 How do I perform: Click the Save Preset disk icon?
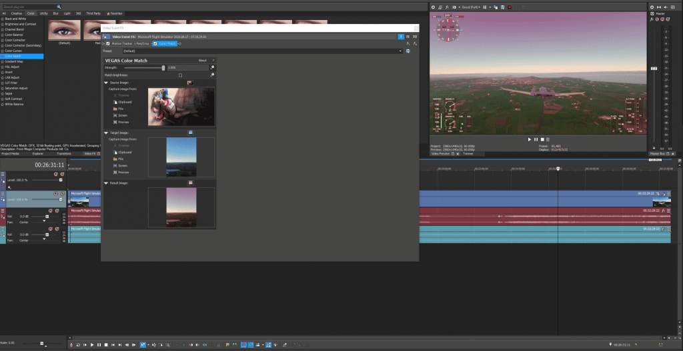coord(408,51)
